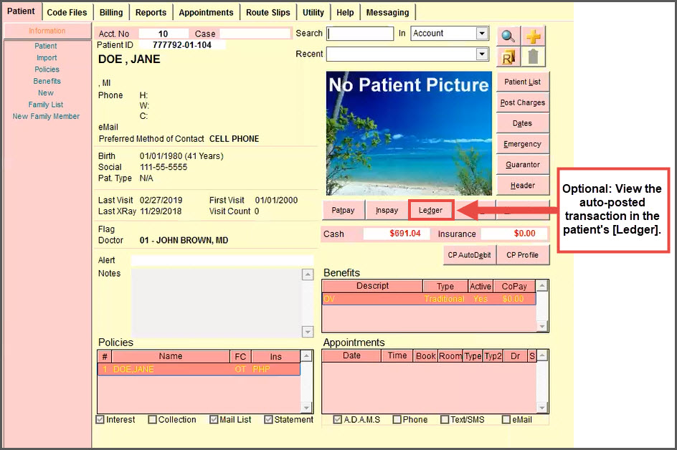Open the Help tab
677x450 pixels.
click(x=345, y=12)
